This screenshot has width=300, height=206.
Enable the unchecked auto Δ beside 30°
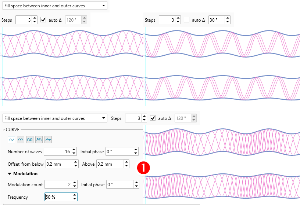point(186,20)
